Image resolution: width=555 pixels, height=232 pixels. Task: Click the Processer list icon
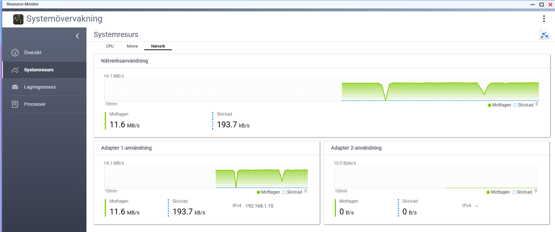point(15,104)
